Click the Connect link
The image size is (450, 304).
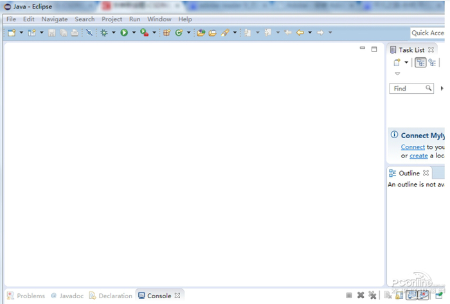tap(413, 147)
